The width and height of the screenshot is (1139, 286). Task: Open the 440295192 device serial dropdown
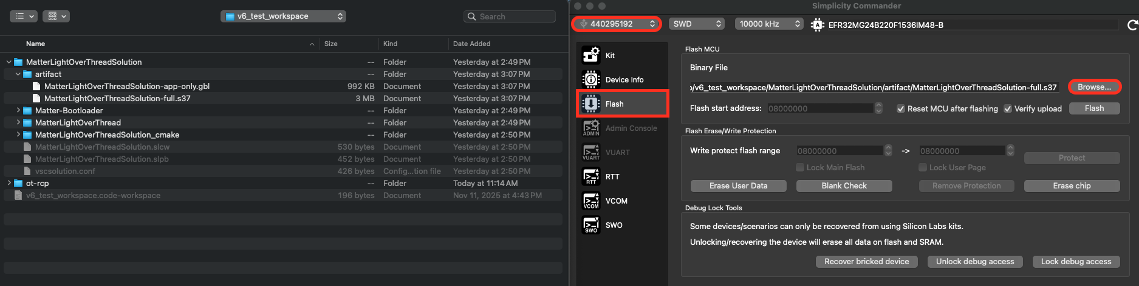tap(617, 24)
